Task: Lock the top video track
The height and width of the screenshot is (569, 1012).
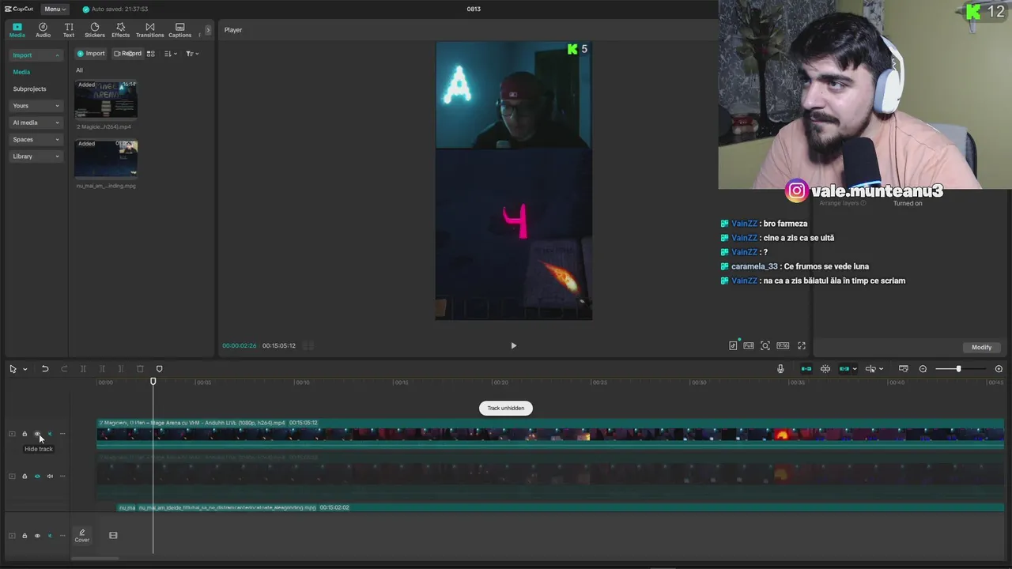Action: pyautogui.click(x=25, y=434)
